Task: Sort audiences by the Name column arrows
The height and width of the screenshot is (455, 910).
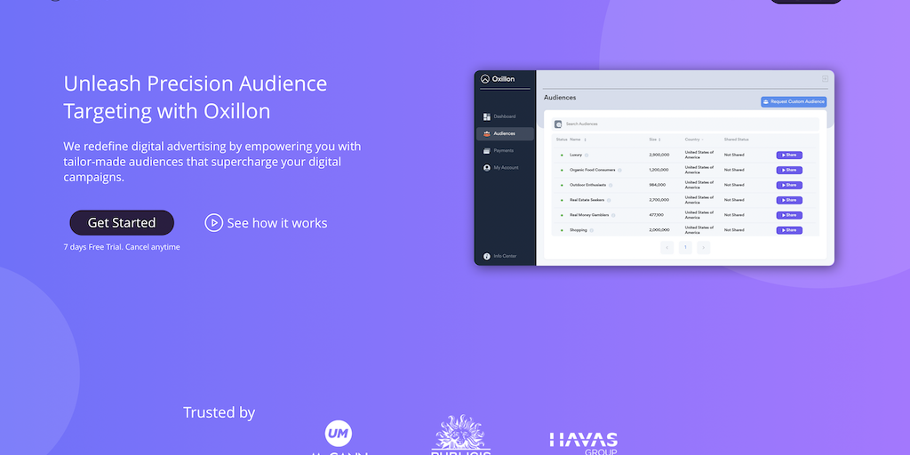Action: click(x=585, y=140)
